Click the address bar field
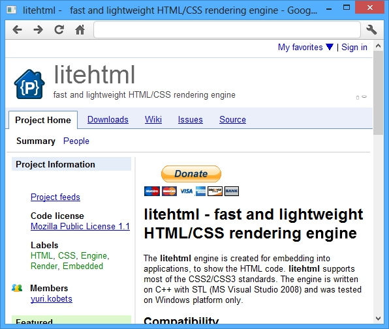Image resolution: width=389 pixels, height=329 pixels. tap(227, 30)
